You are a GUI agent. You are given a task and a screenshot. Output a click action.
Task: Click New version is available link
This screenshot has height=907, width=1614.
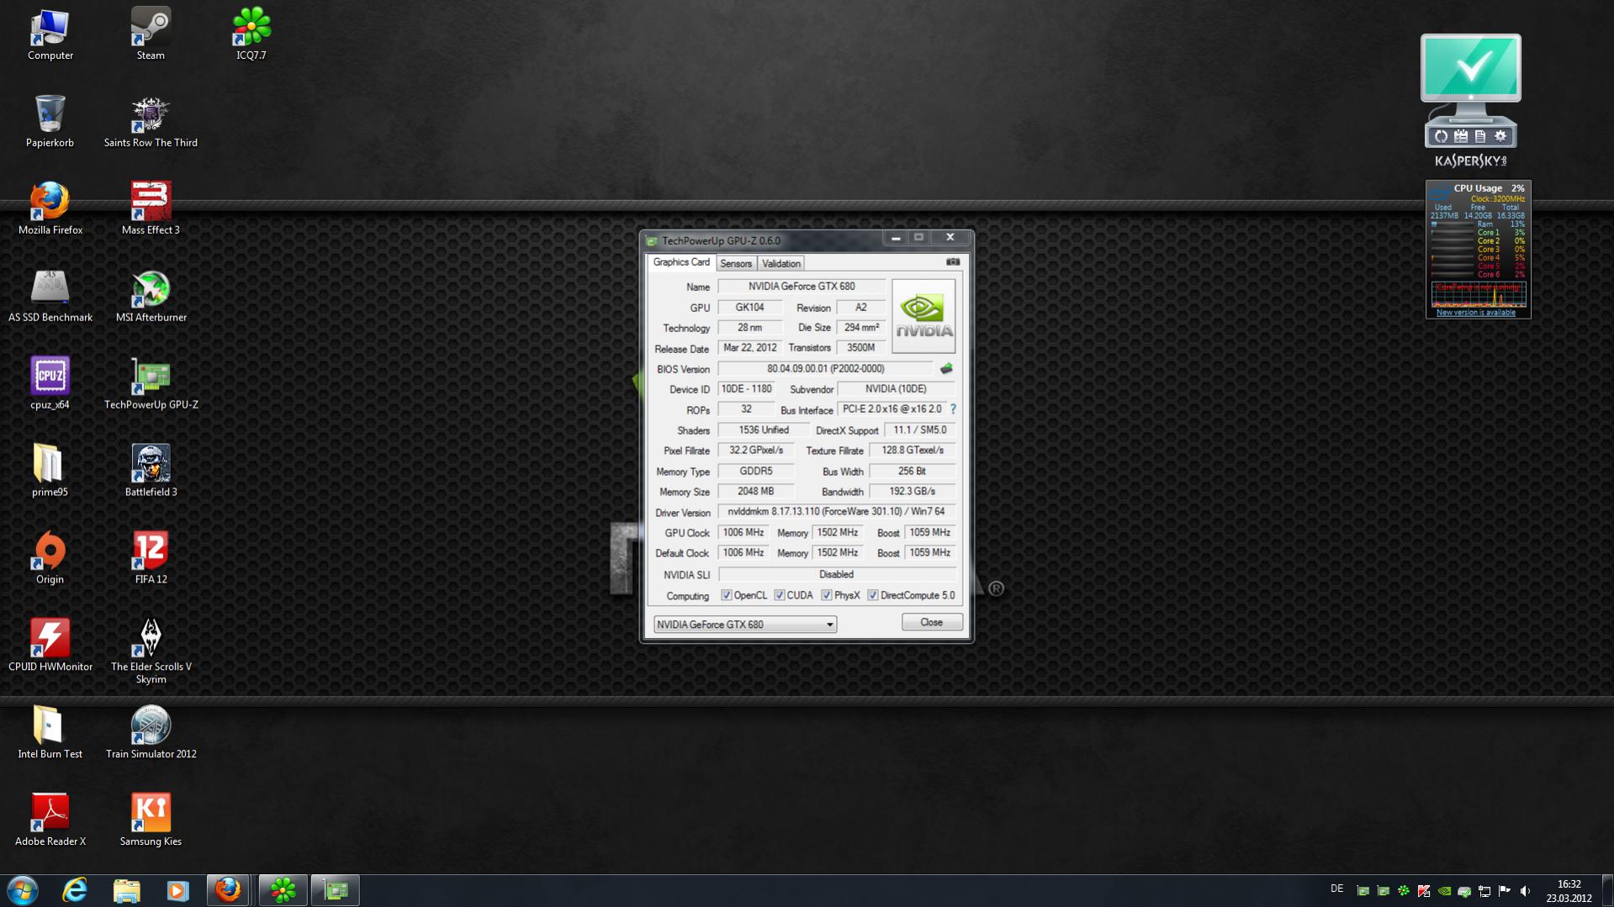pyautogui.click(x=1476, y=313)
